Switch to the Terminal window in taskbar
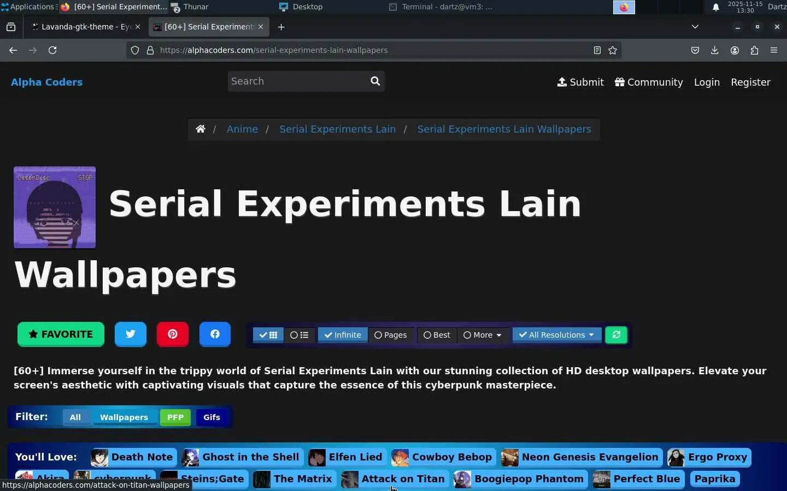This screenshot has width=787, height=491. [441, 7]
